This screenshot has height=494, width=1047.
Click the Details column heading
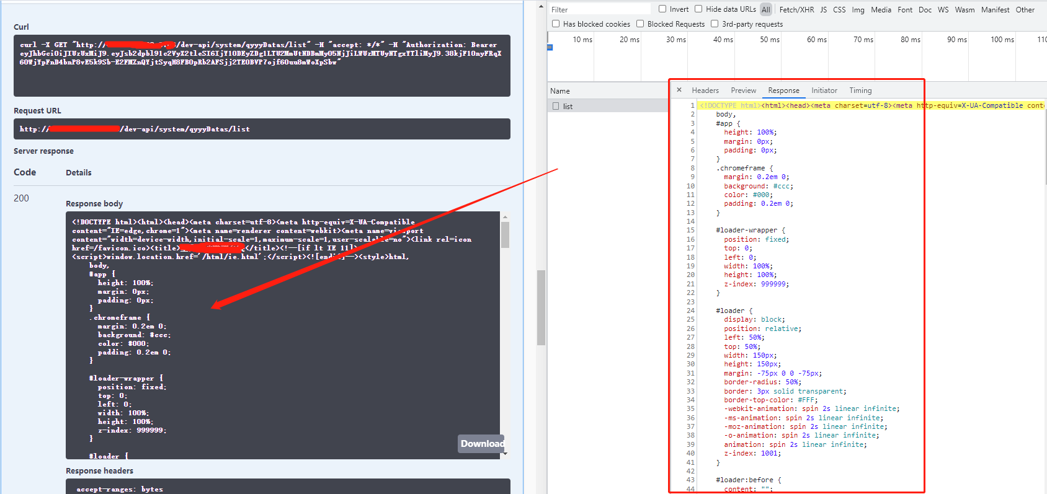point(79,172)
